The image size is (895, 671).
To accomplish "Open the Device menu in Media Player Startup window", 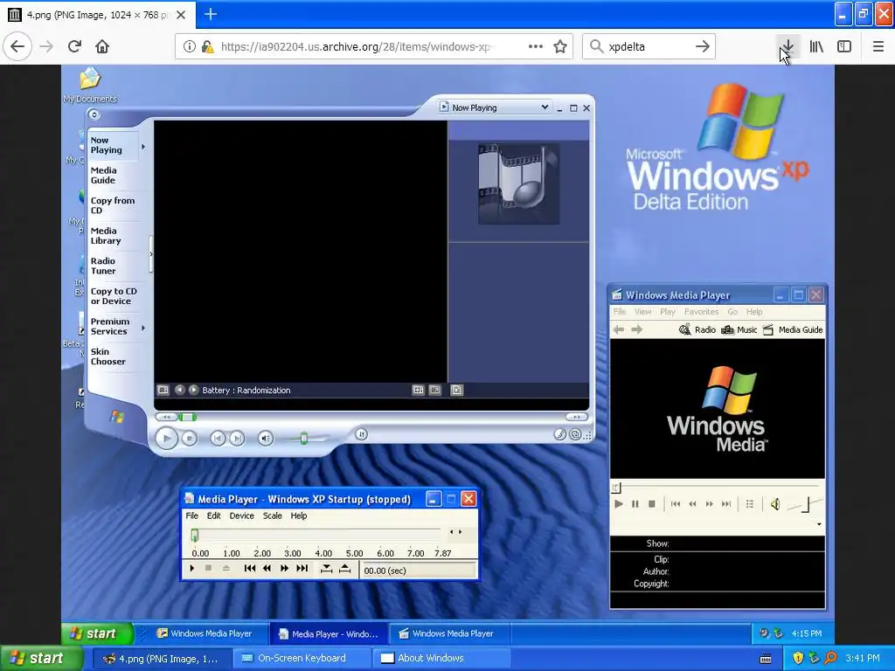I will pos(241,515).
